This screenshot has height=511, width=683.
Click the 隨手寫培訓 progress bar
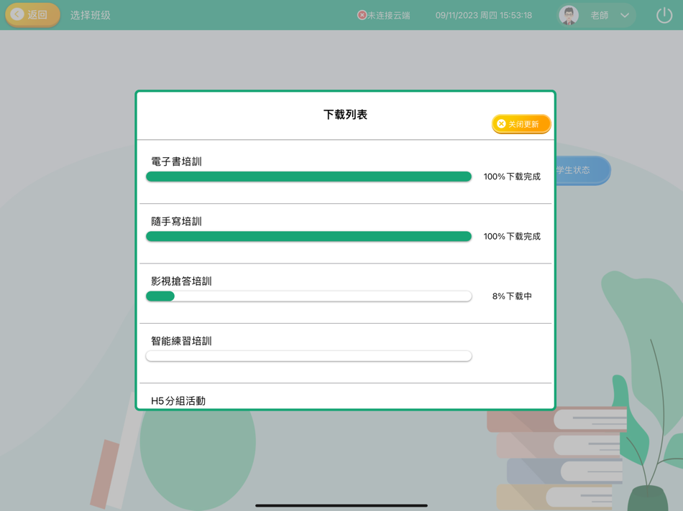tap(309, 236)
